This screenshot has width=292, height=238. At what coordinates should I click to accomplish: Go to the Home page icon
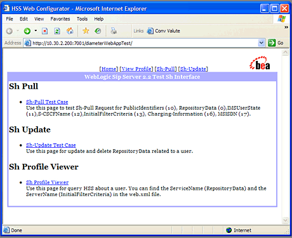pyautogui.click(x=70, y=31)
